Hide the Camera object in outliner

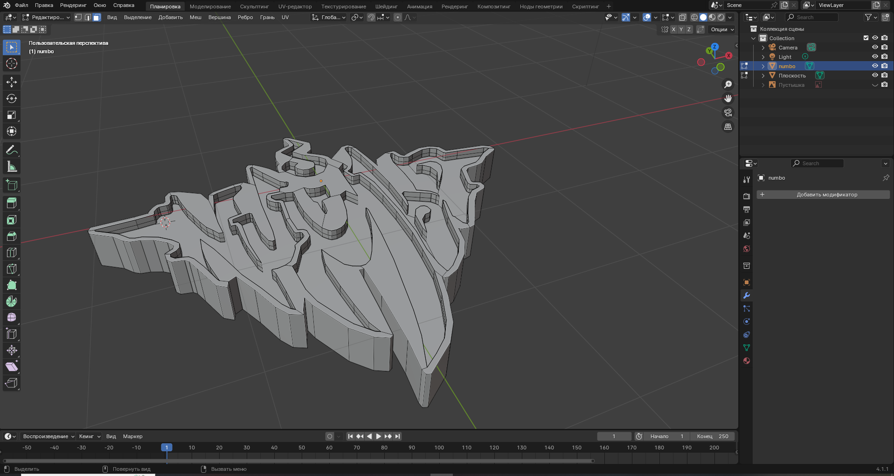[x=875, y=47]
